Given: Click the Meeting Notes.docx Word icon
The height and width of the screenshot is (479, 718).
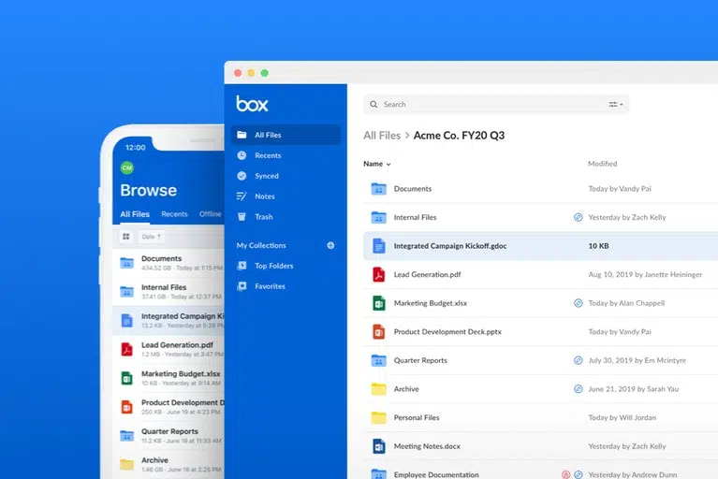Looking at the screenshot, I should (378, 446).
